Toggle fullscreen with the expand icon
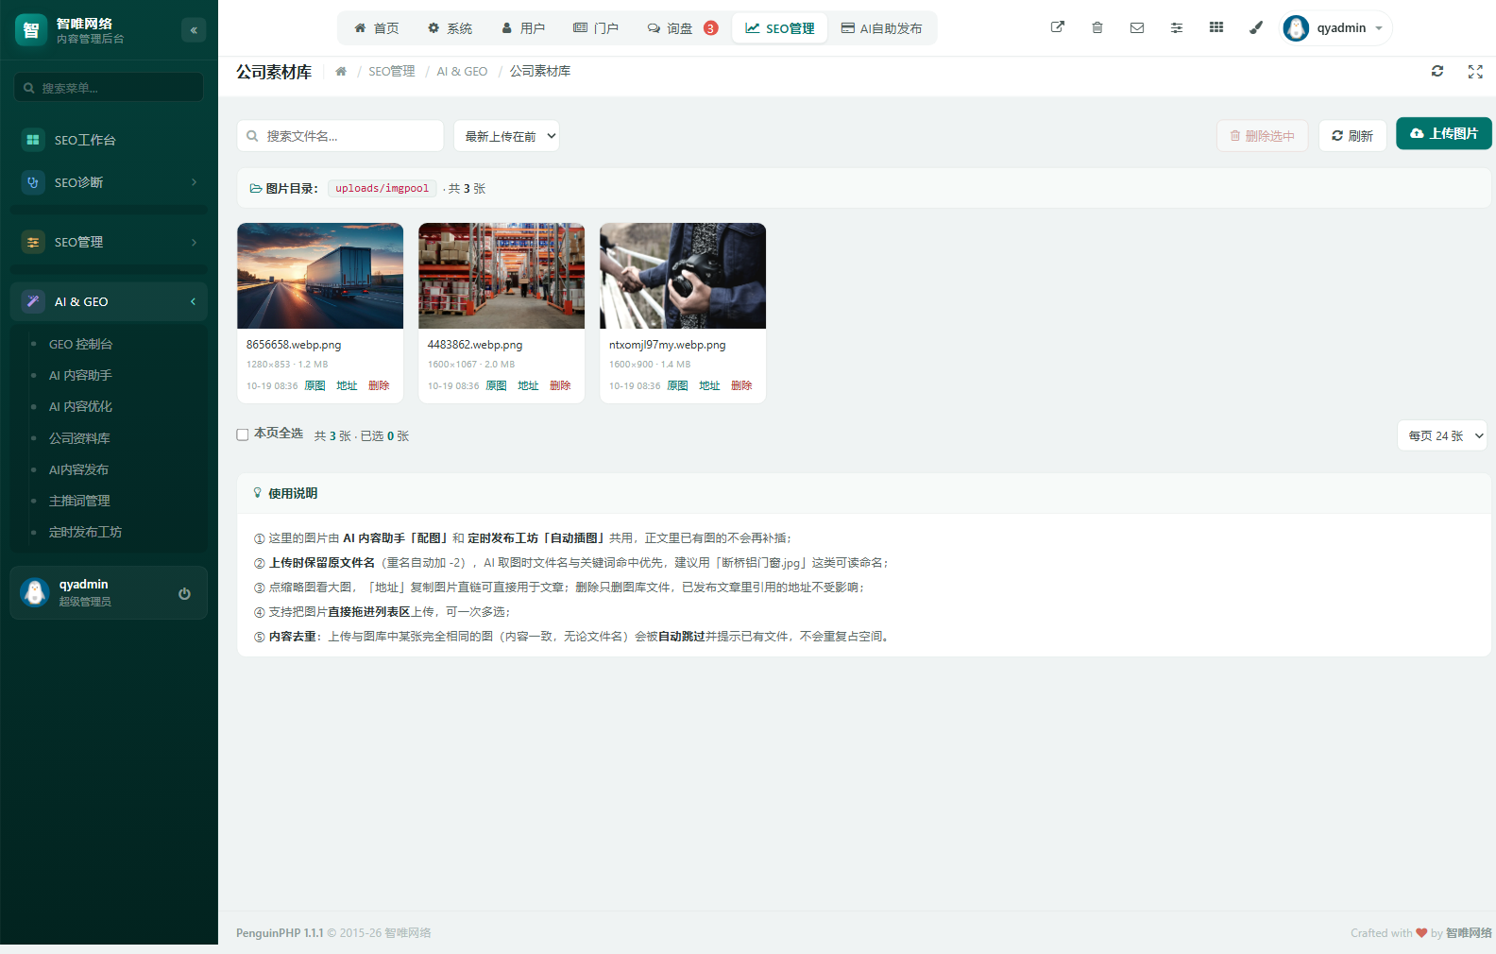The width and height of the screenshot is (1496, 954). point(1475,72)
